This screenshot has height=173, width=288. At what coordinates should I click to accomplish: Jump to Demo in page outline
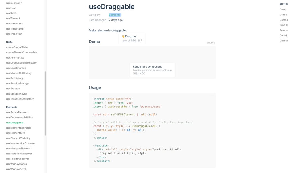click(x=283, y=10)
